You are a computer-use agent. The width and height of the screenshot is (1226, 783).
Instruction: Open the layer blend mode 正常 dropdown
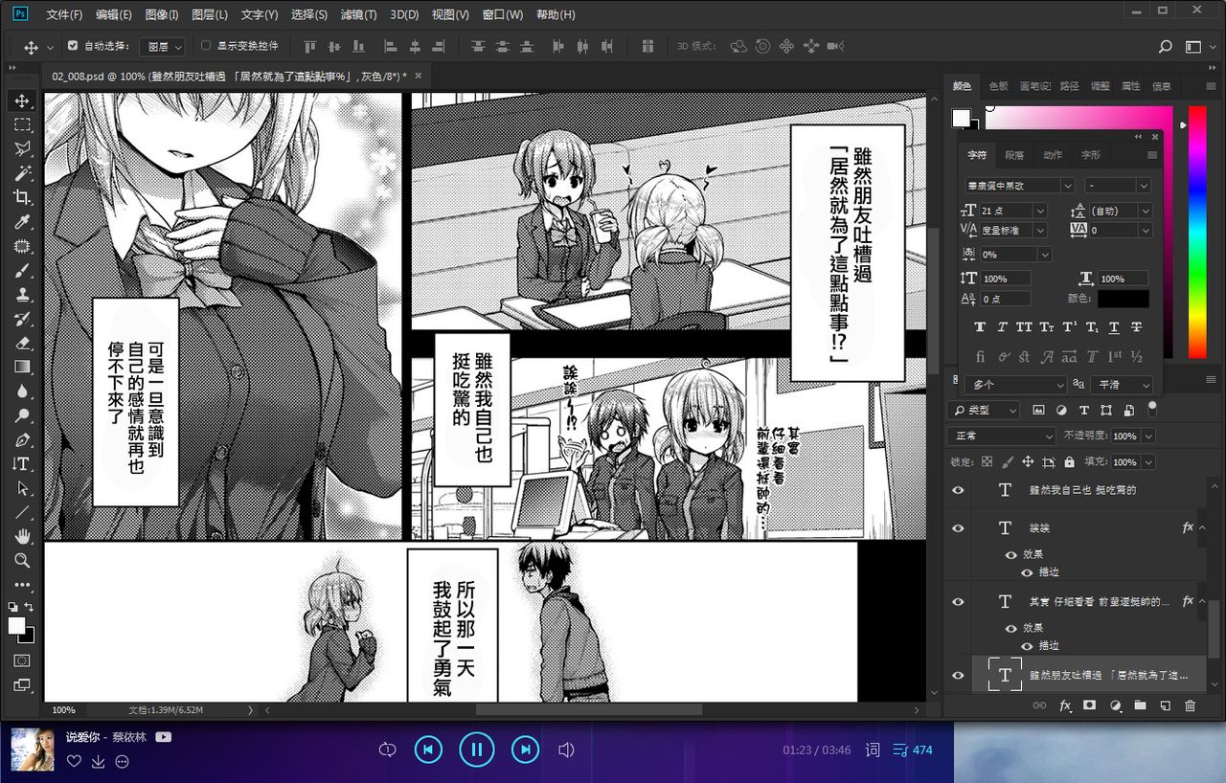tap(1001, 436)
